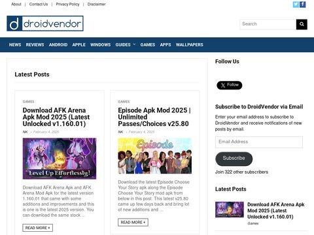Click the 'Join 322 other subscribers' text
The width and height of the screenshot is (314, 235).
[241, 172]
